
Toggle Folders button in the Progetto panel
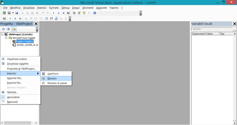tap(14, 29)
